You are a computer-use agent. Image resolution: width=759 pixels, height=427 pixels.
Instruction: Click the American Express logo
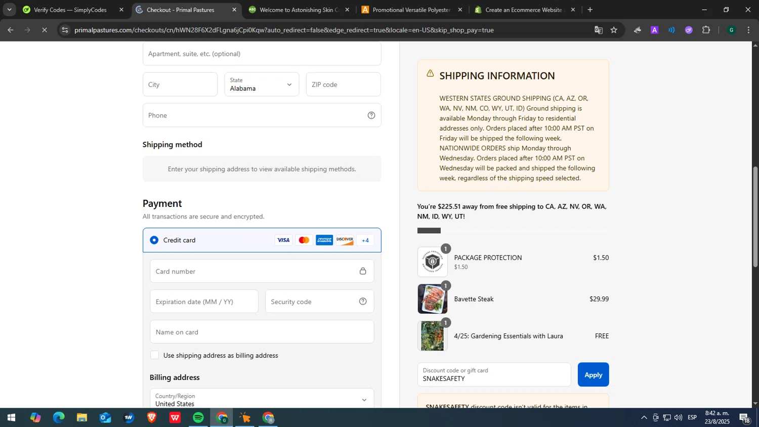click(324, 240)
